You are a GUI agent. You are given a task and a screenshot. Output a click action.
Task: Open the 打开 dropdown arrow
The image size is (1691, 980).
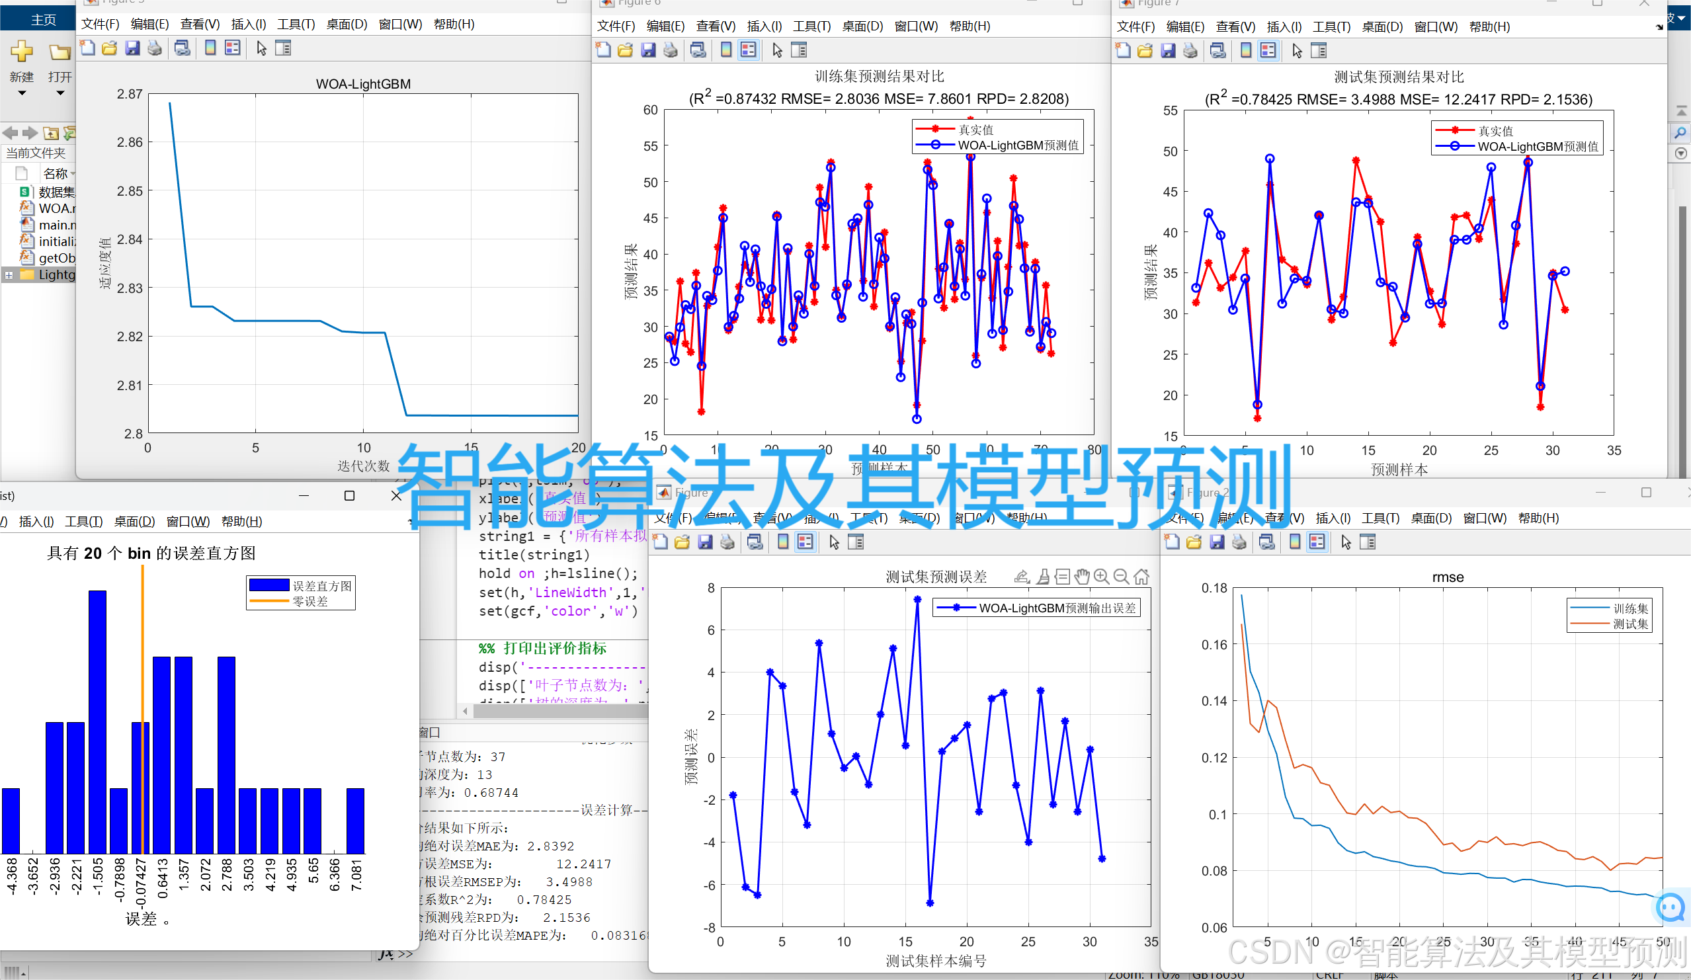[x=60, y=94]
